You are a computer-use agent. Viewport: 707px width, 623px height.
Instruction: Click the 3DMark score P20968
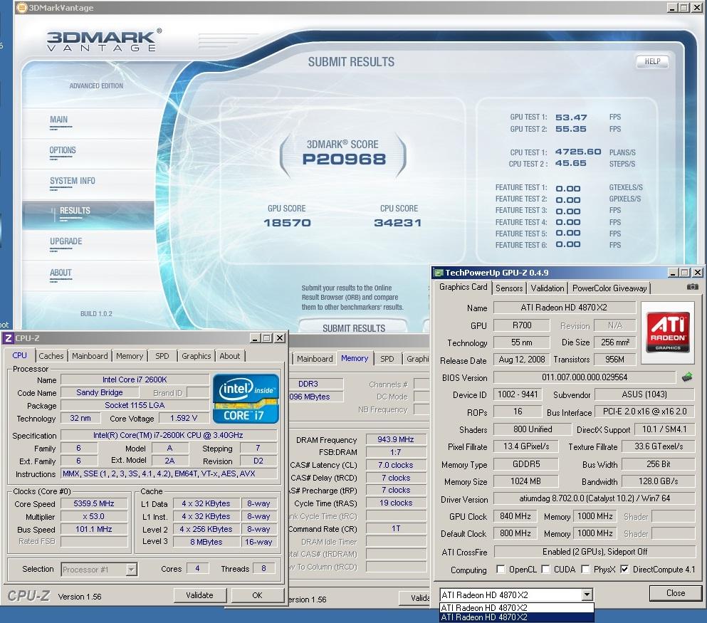(x=344, y=159)
